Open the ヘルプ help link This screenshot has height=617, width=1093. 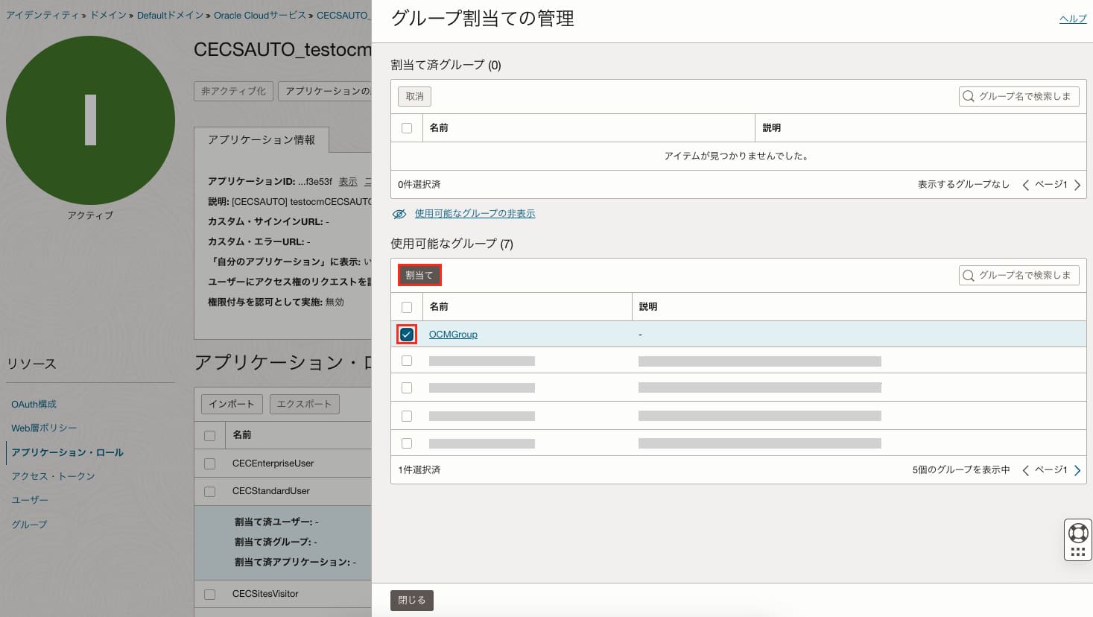click(1072, 19)
